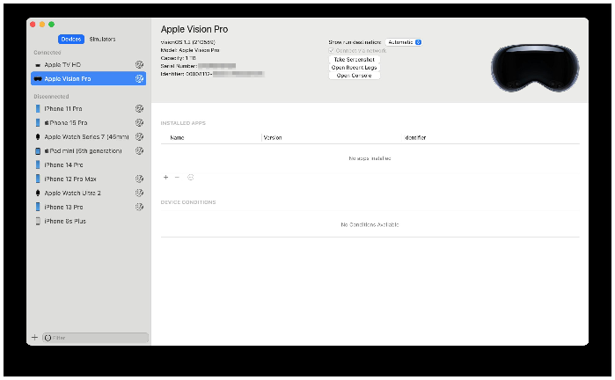Open the installed apps action menu icon
Screen dimensions: 615x380
(x=191, y=178)
